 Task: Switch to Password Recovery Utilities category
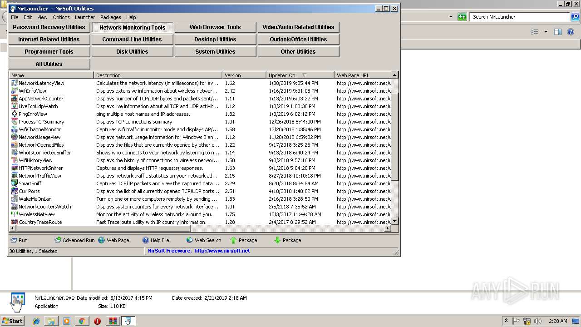(x=49, y=27)
